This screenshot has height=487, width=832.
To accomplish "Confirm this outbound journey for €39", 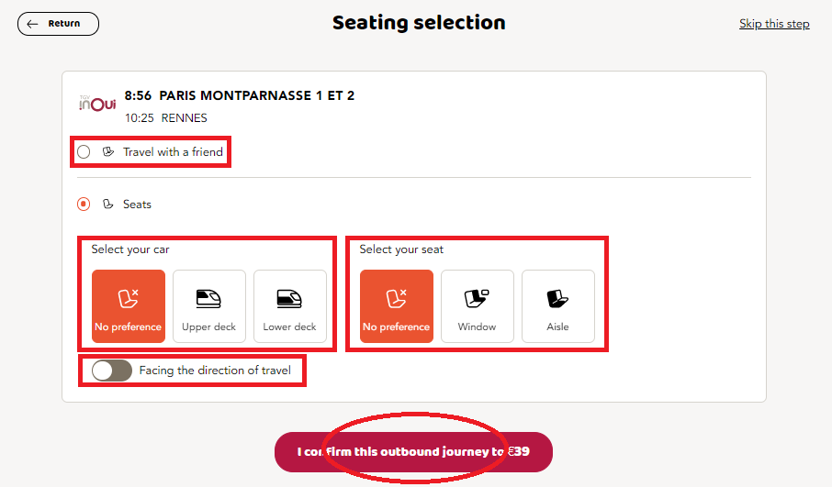I will pos(413,452).
